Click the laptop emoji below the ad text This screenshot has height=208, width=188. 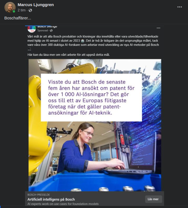(x=29, y=49)
